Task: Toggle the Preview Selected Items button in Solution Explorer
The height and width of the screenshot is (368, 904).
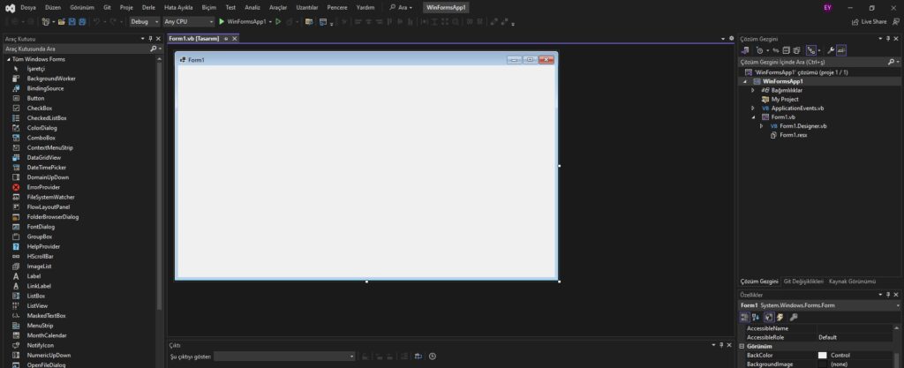Action: (x=841, y=50)
